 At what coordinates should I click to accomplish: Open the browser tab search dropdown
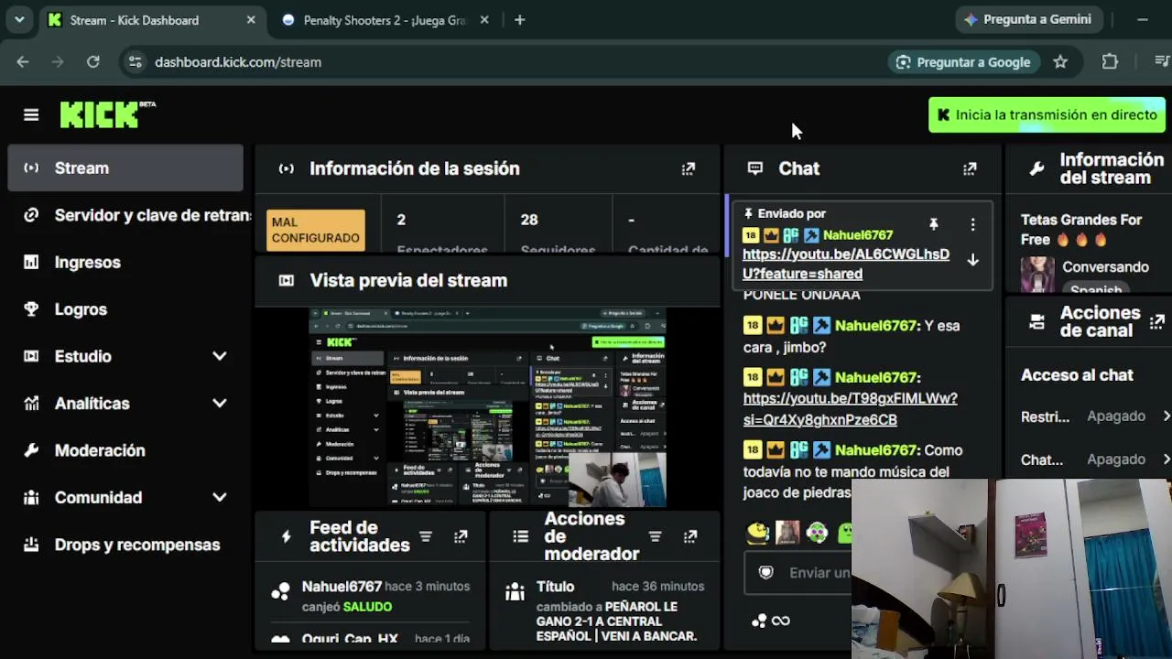click(18, 20)
